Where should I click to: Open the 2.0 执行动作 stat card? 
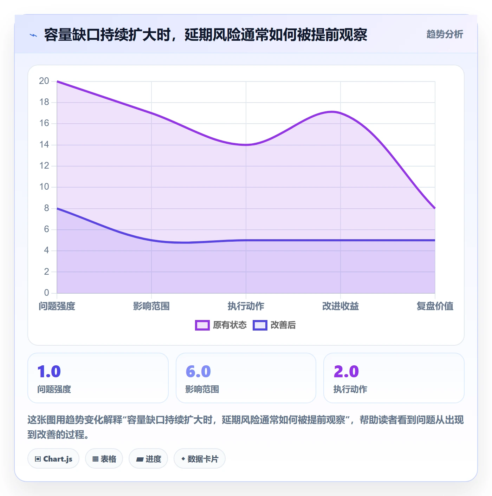[394, 378]
